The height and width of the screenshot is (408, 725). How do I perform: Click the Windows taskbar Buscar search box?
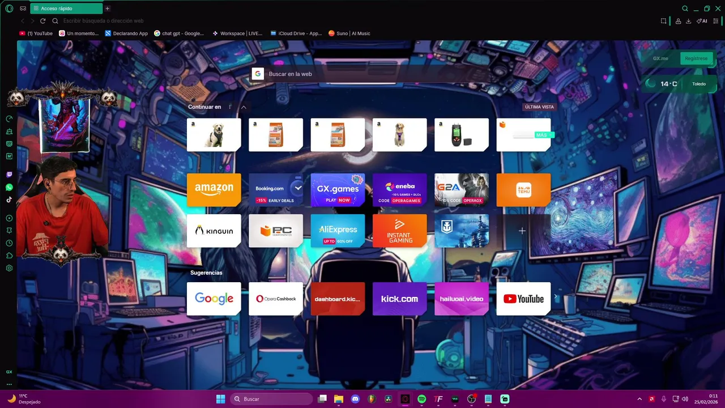tap(272, 399)
